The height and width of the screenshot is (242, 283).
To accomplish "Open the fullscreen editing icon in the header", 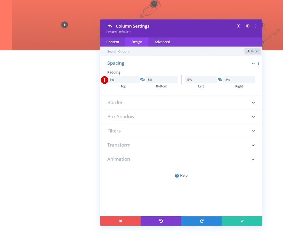I will (238, 26).
